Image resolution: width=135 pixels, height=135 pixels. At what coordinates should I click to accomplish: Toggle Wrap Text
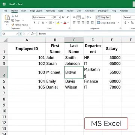coord(103,17)
